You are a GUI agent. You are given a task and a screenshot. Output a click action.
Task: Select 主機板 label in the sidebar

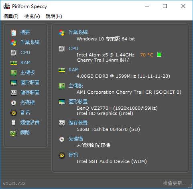(27, 72)
